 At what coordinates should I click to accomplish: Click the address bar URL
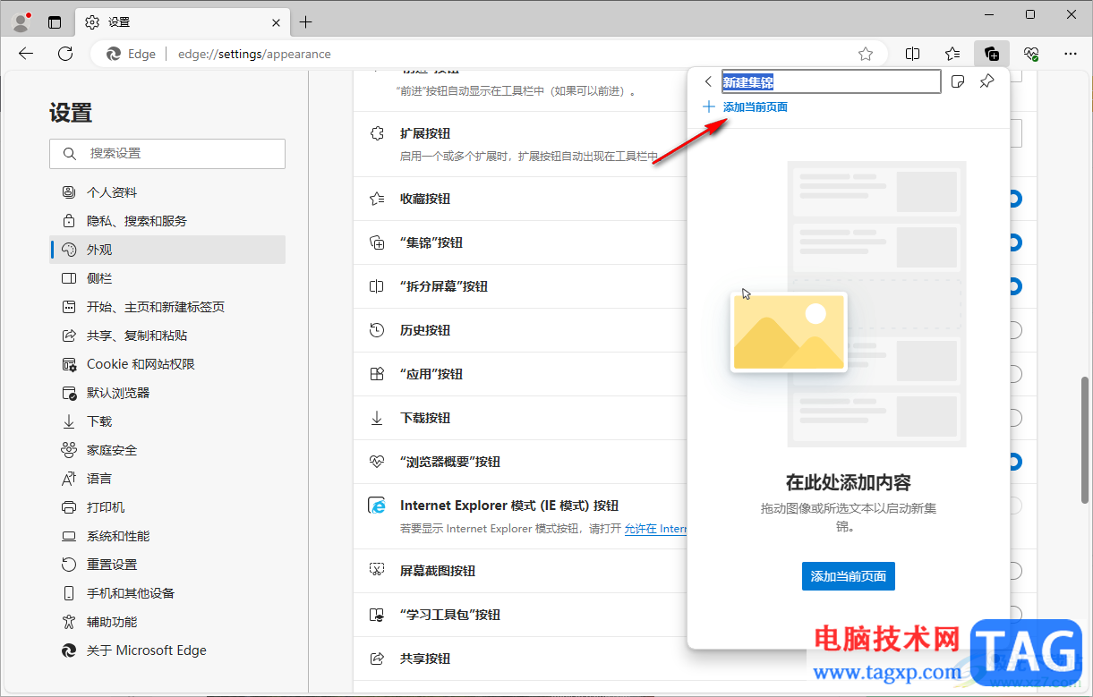254,54
